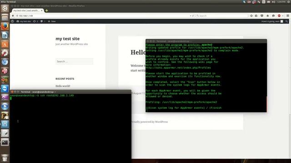
Task: Open Pocket icon in Firefox toolbar
Action: coord(262,16)
